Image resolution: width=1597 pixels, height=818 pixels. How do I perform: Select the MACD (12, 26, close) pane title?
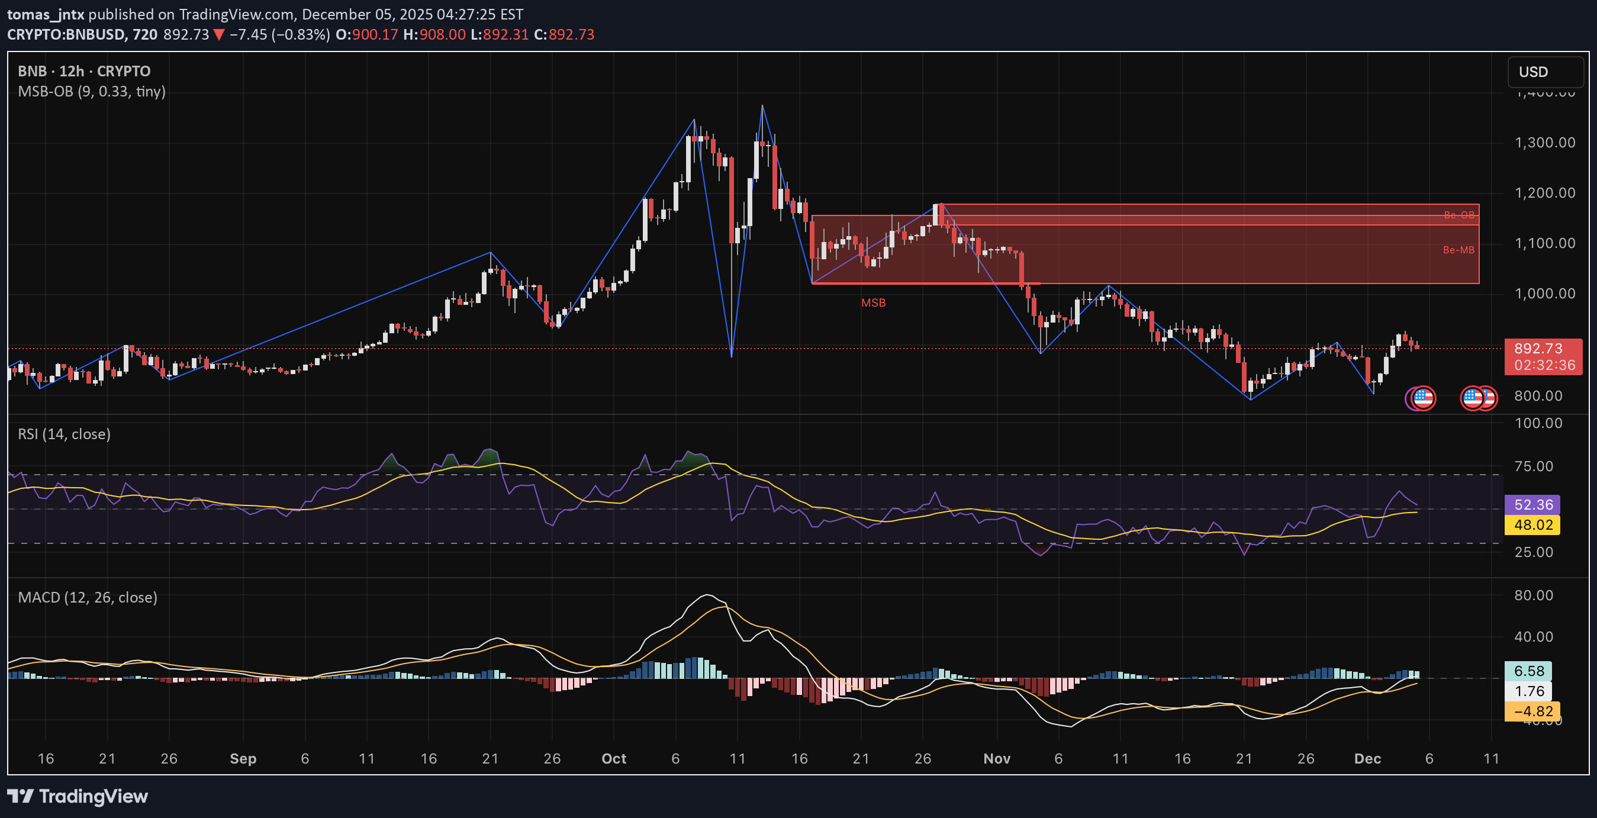pyautogui.click(x=88, y=597)
